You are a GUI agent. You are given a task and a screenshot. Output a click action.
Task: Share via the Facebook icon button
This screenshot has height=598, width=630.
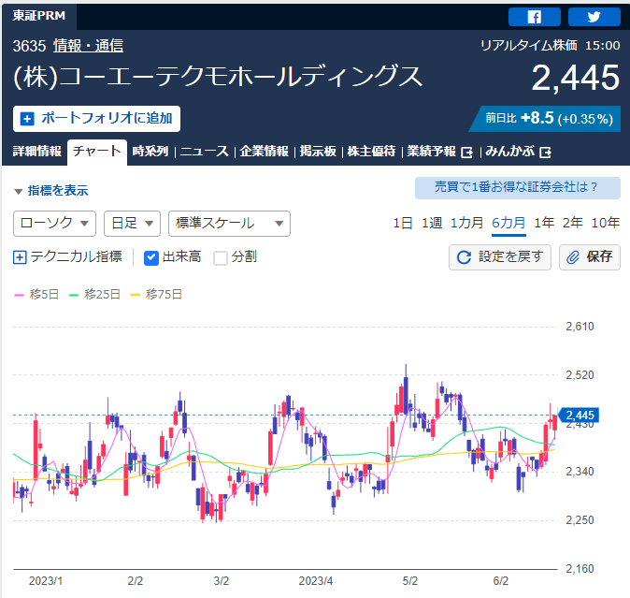pos(535,17)
